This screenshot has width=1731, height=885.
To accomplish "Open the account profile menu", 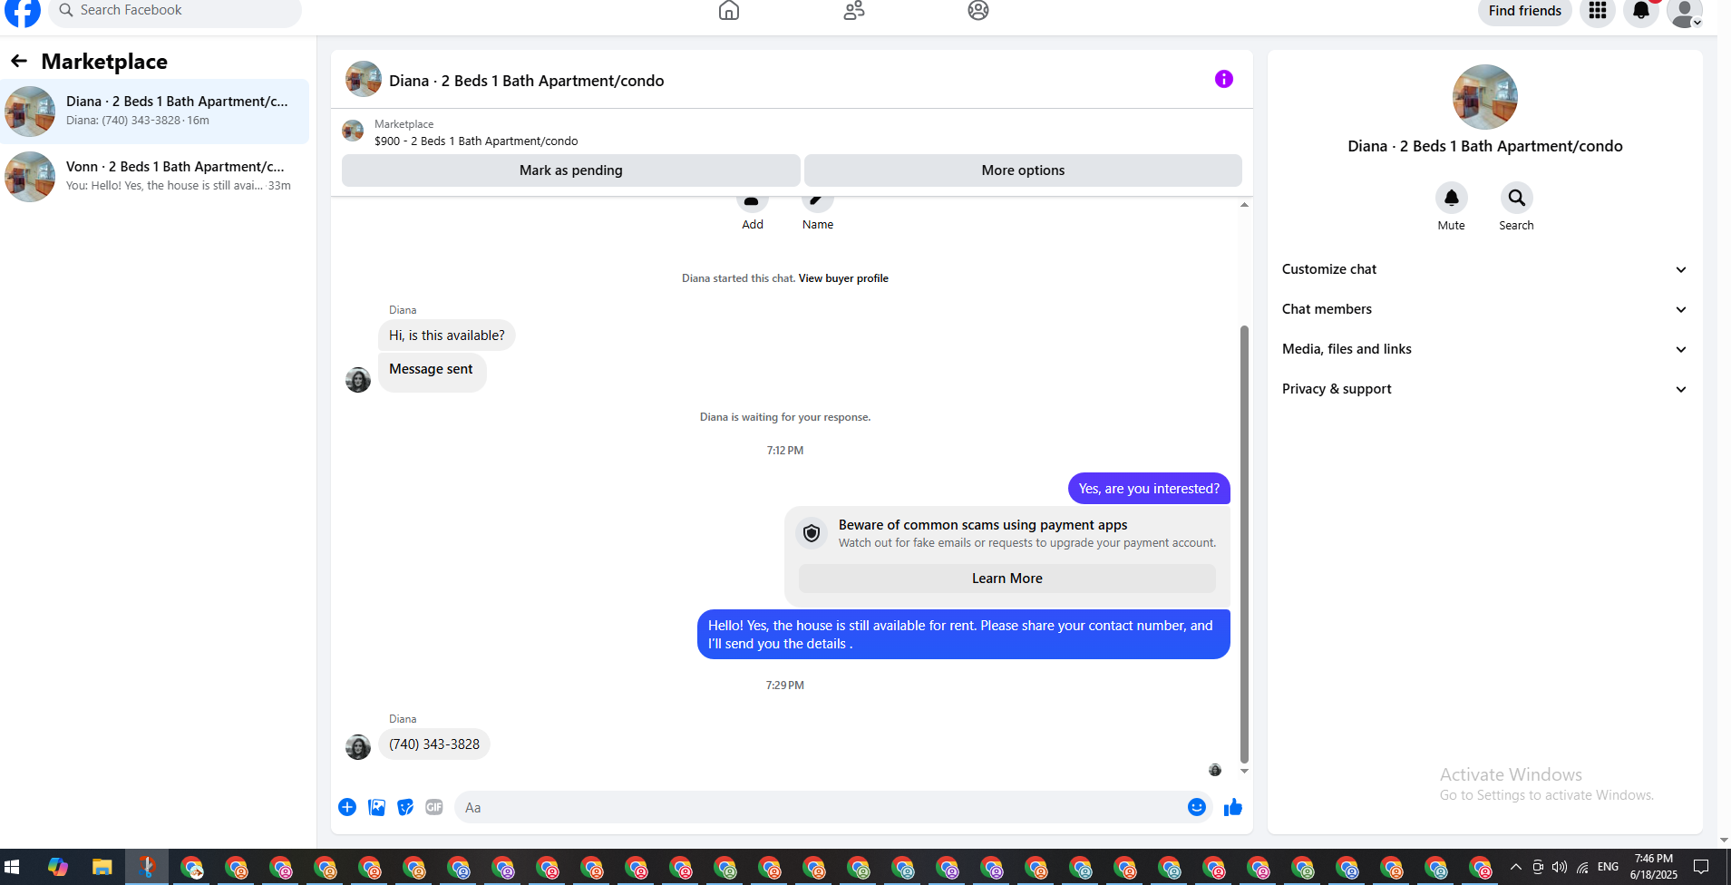I will 1685,12.
